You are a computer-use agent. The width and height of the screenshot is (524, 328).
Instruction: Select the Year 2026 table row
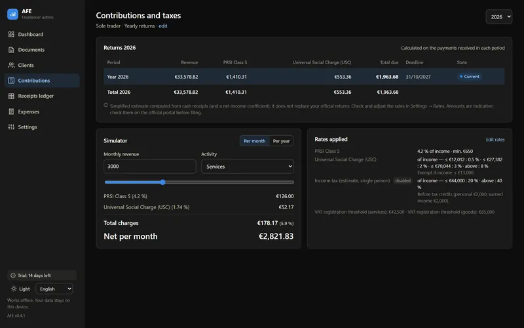[x=304, y=77]
